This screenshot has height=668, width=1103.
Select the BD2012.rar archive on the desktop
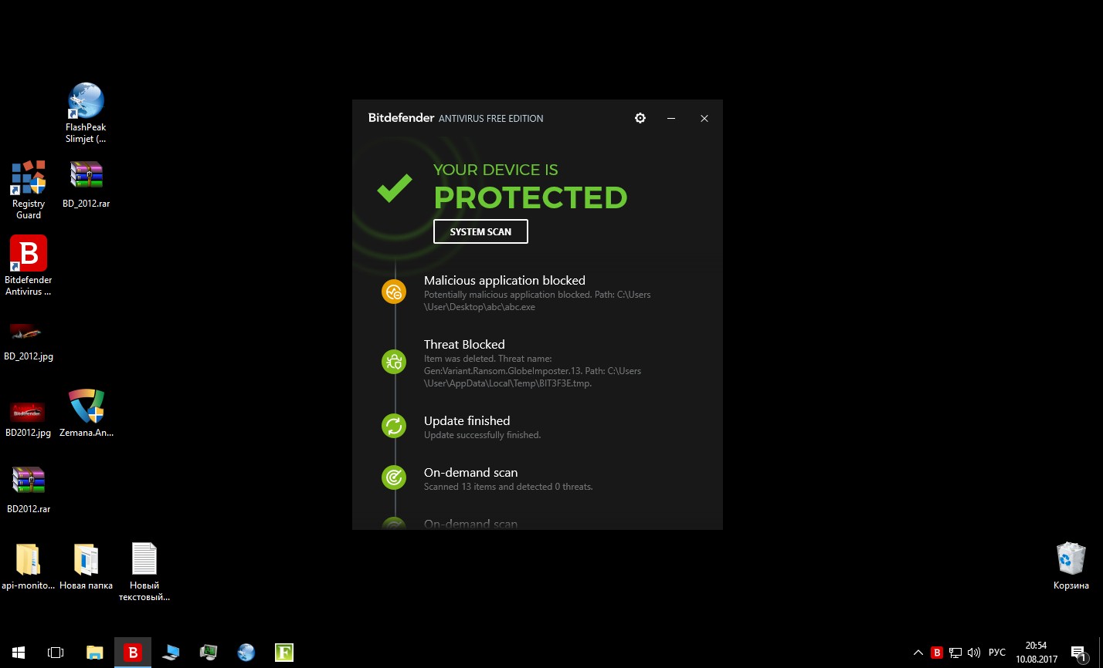(x=29, y=490)
